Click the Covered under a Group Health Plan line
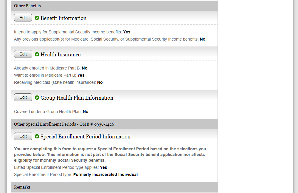Viewport: 298px width, 193px height. (x=51, y=112)
